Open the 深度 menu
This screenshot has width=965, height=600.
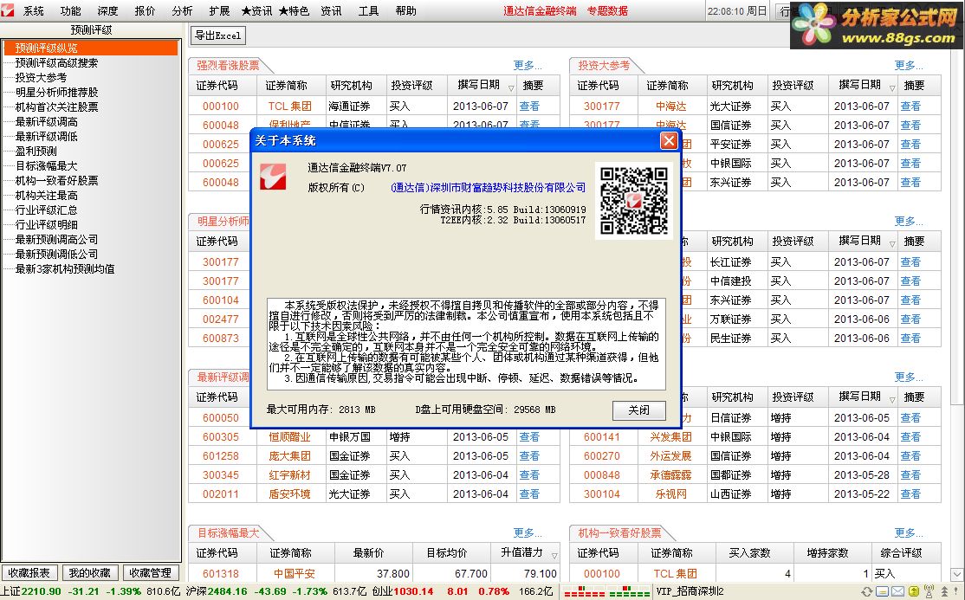coord(107,11)
